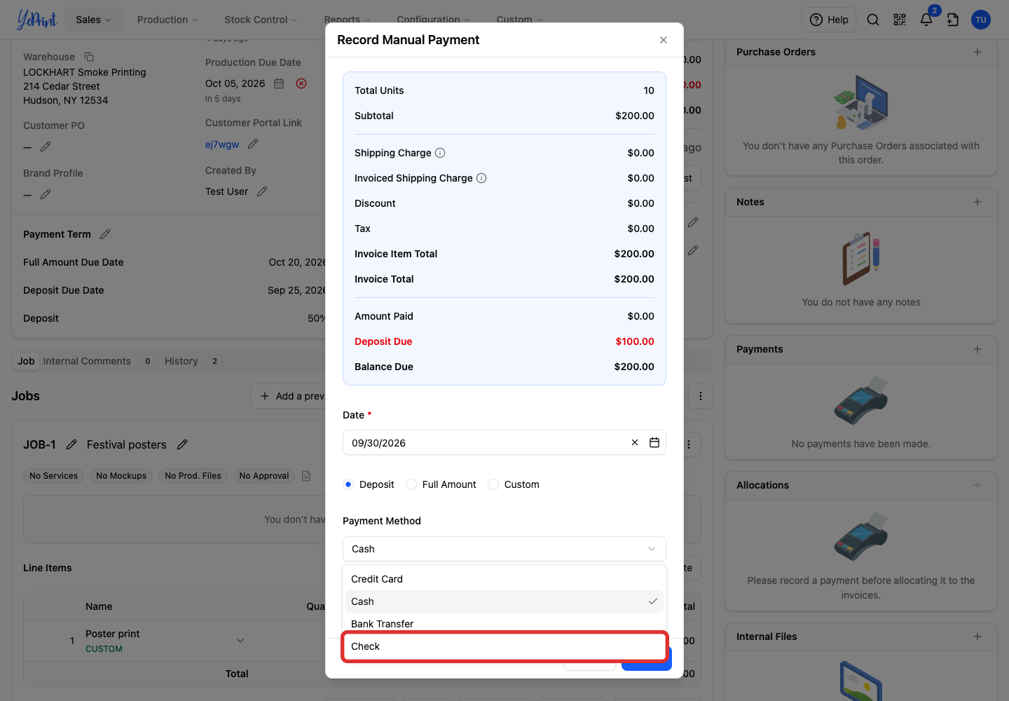The image size is (1009, 701).
Task: Clear the Production Due Date
Action: tap(301, 83)
